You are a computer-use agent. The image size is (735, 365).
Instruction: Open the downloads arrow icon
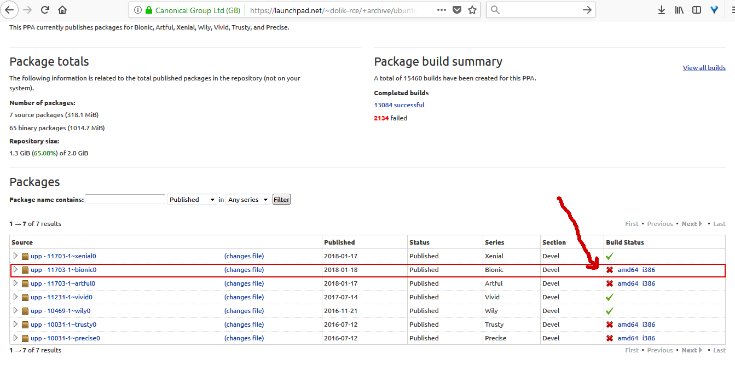662,10
